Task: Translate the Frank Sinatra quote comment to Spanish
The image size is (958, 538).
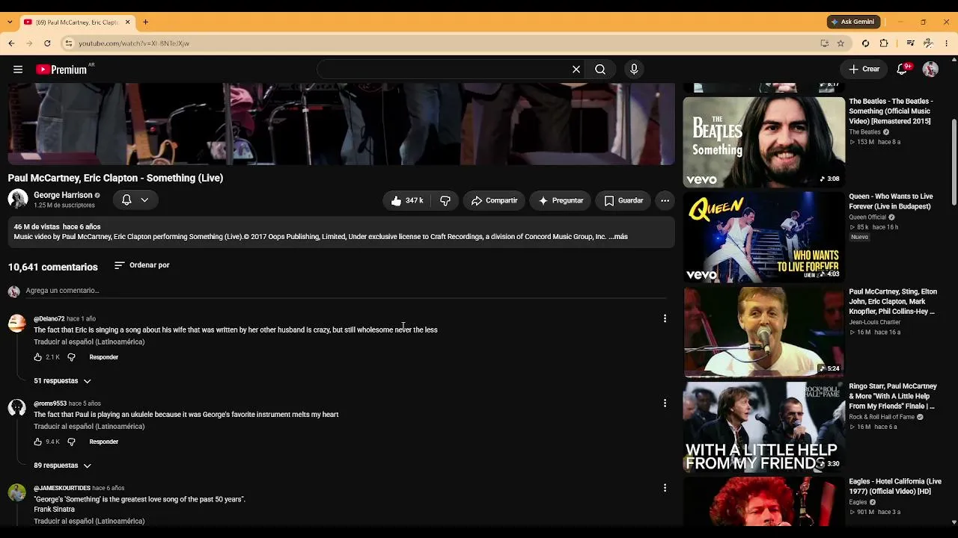Action: (x=89, y=522)
